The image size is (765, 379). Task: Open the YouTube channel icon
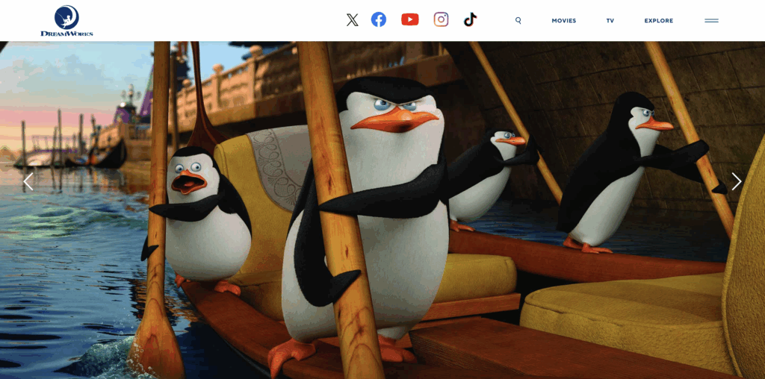pyautogui.click(x=410, y=19)
